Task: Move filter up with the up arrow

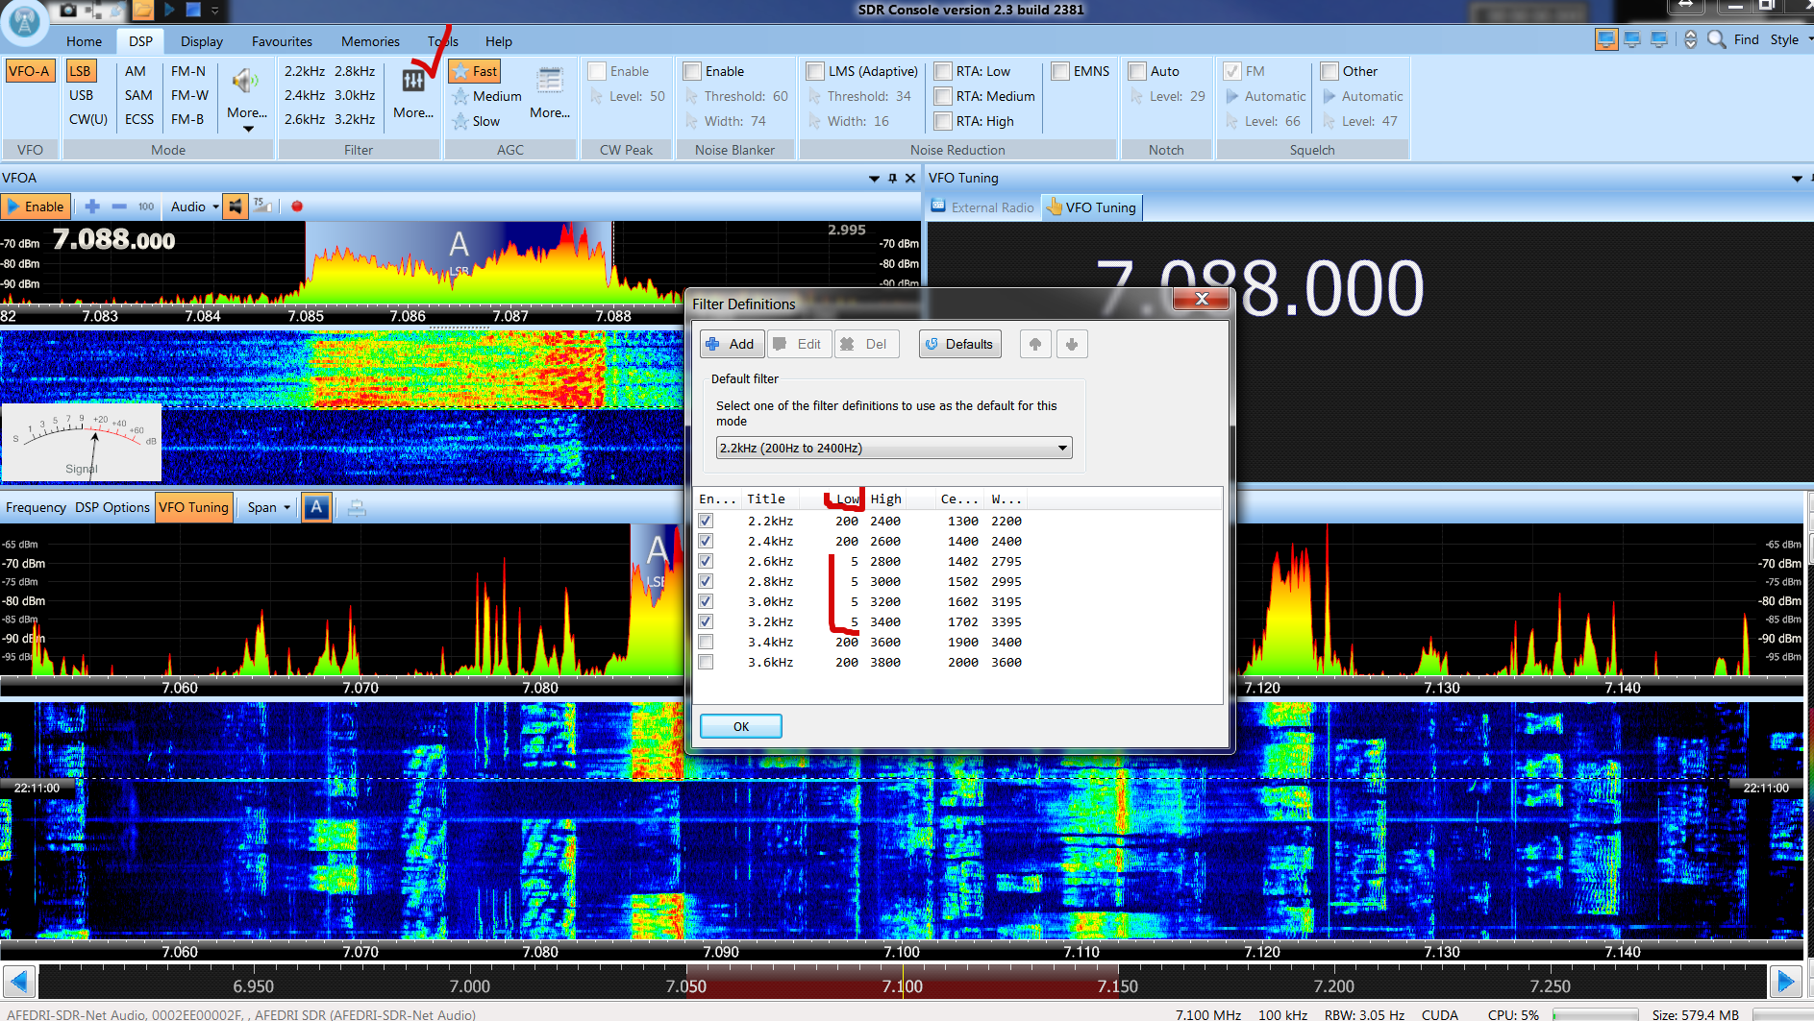Action: point(1034,344)
